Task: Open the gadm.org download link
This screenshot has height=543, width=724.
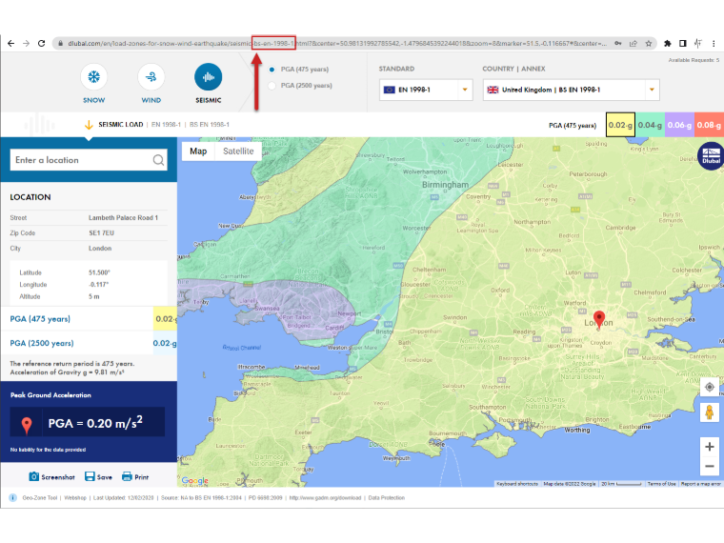Action: click(325, 497)
